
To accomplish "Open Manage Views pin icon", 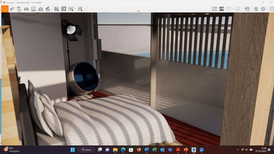I will point(12,9).
